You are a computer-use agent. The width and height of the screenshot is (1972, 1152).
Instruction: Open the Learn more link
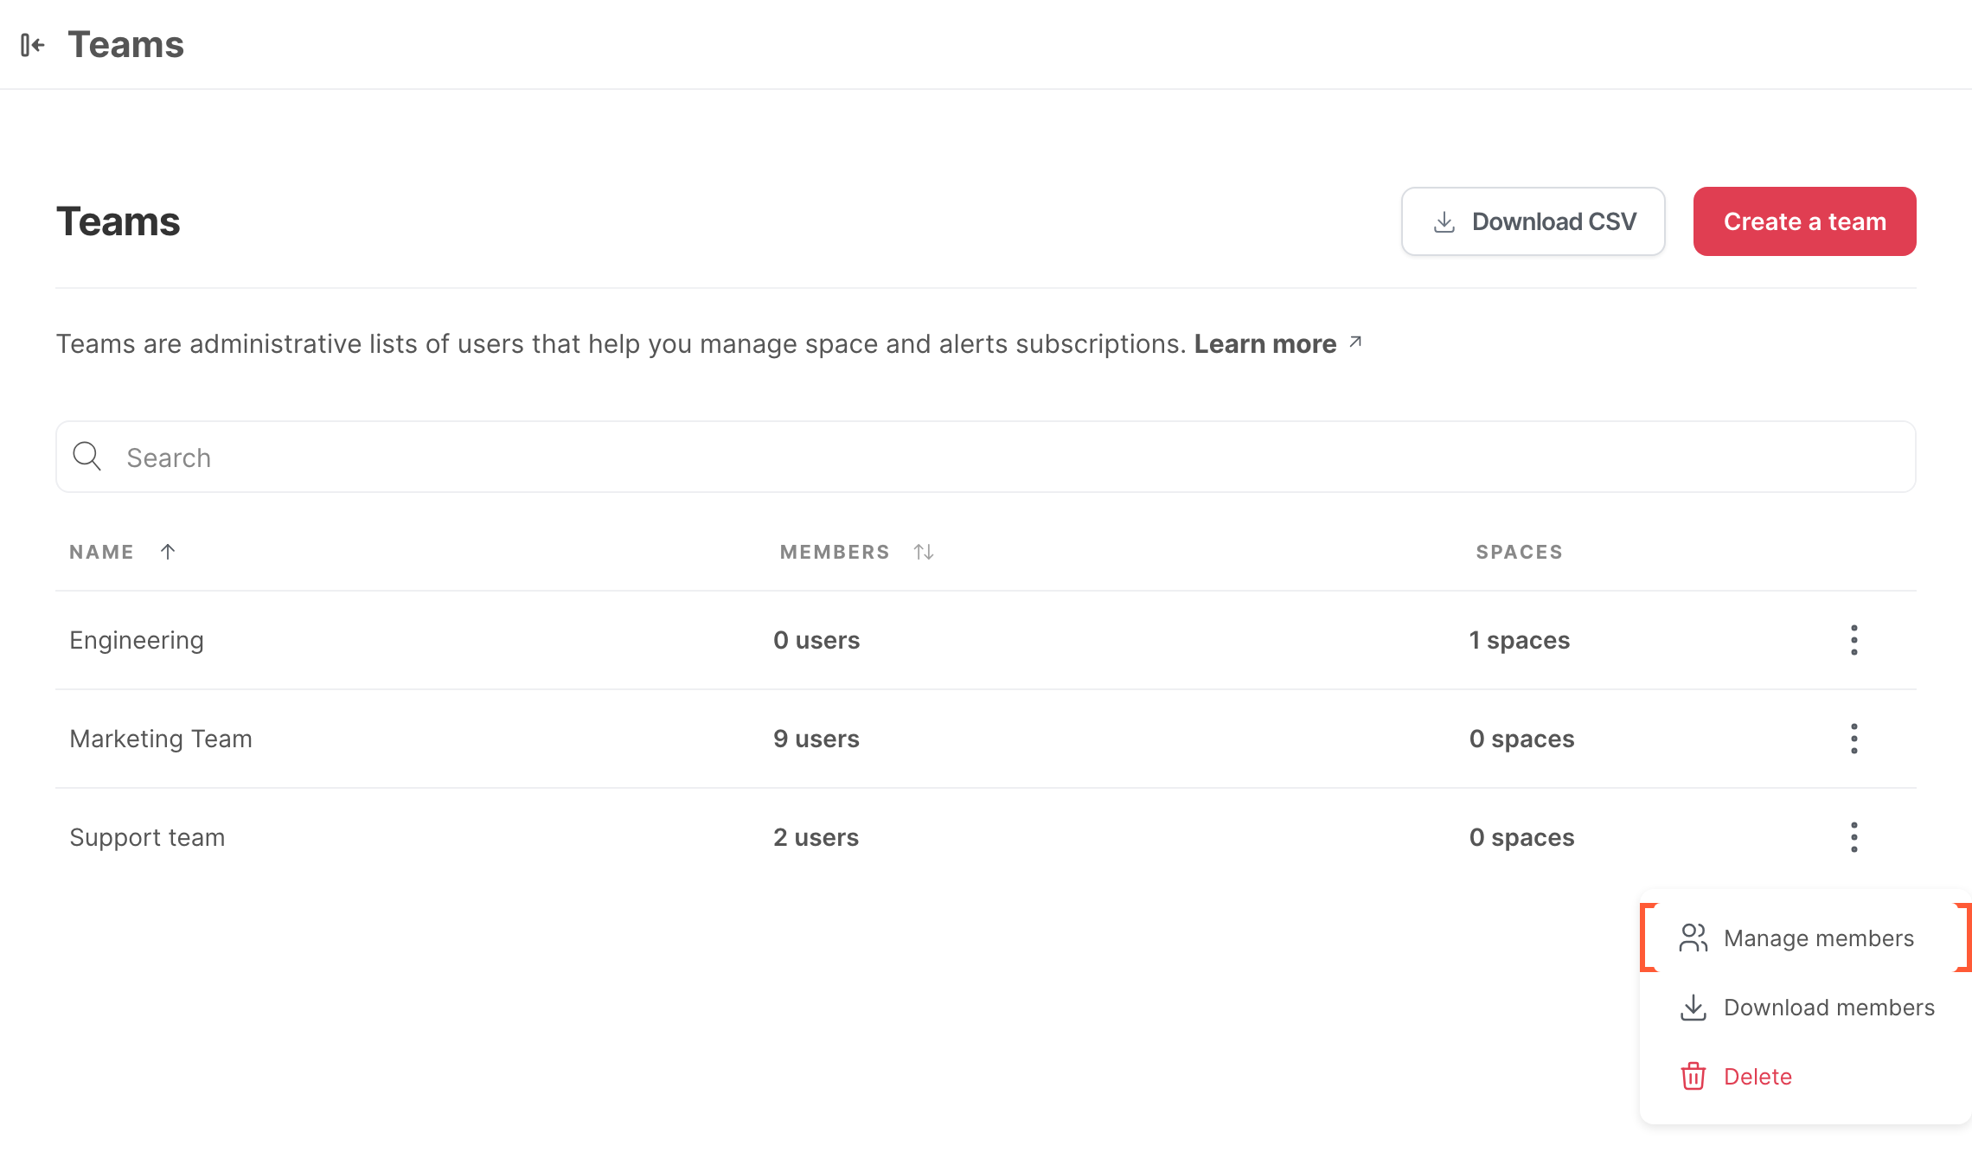(x=1265, y=344)
